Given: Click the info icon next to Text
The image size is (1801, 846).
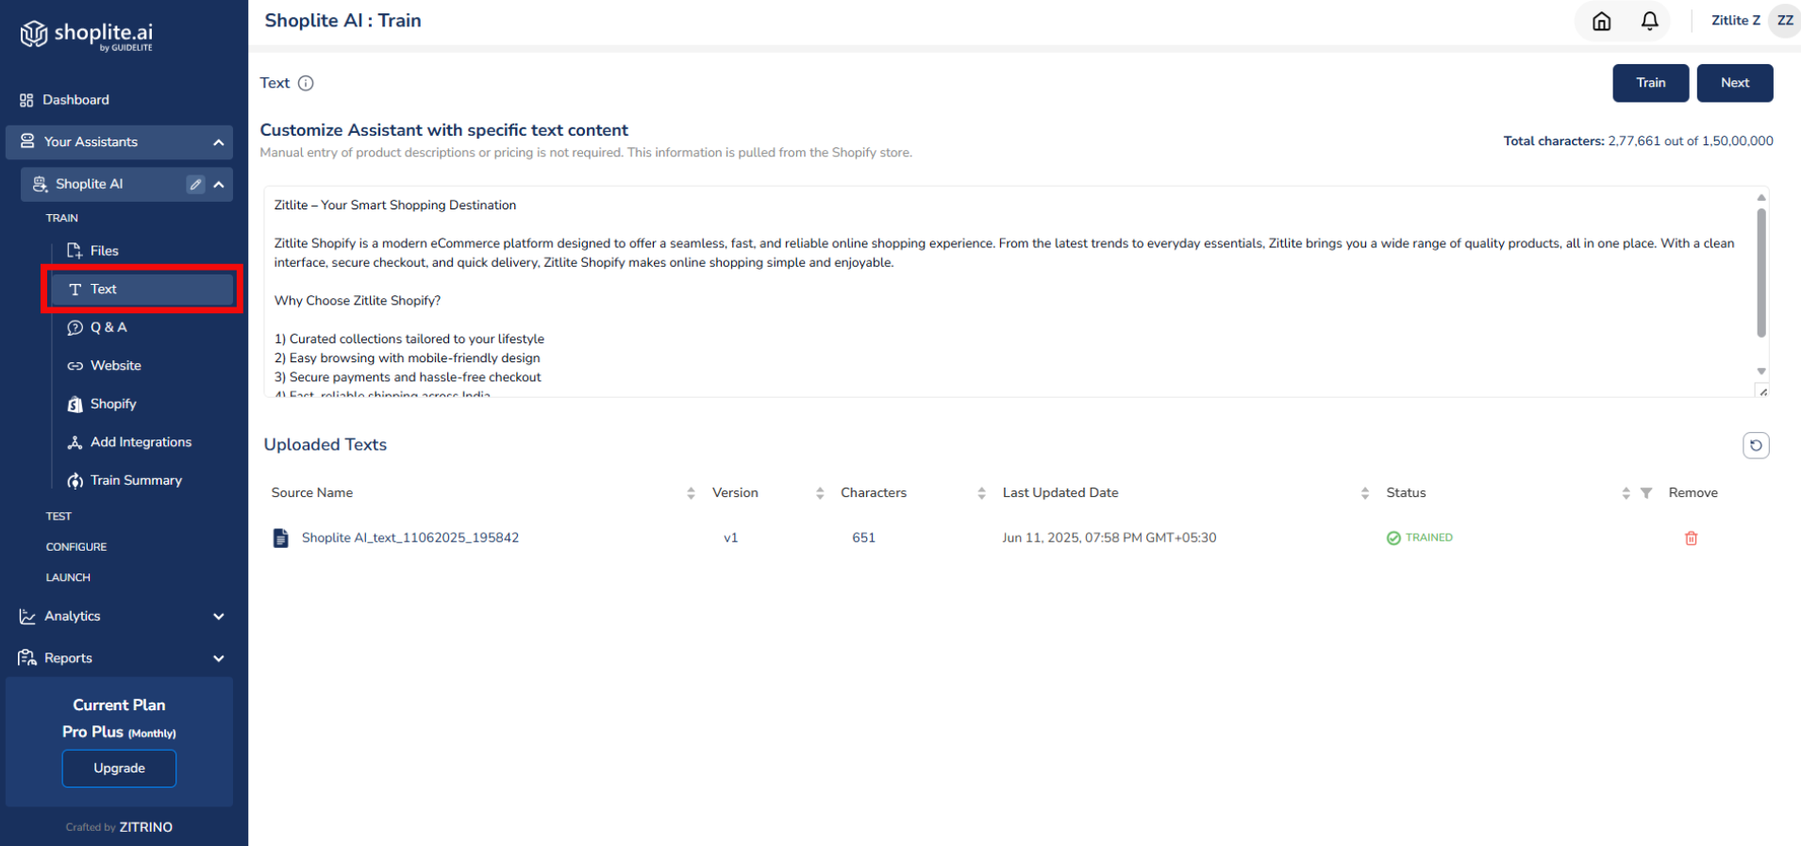Looking at the screenshot, I should click(306, 83).
